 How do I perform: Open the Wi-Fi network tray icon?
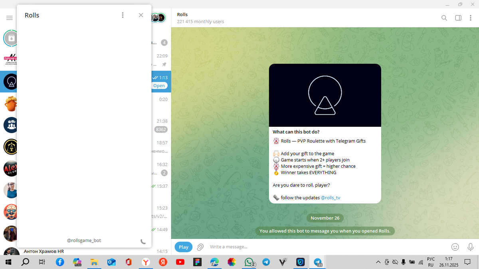pyautogui.click(x=420, y=263)
